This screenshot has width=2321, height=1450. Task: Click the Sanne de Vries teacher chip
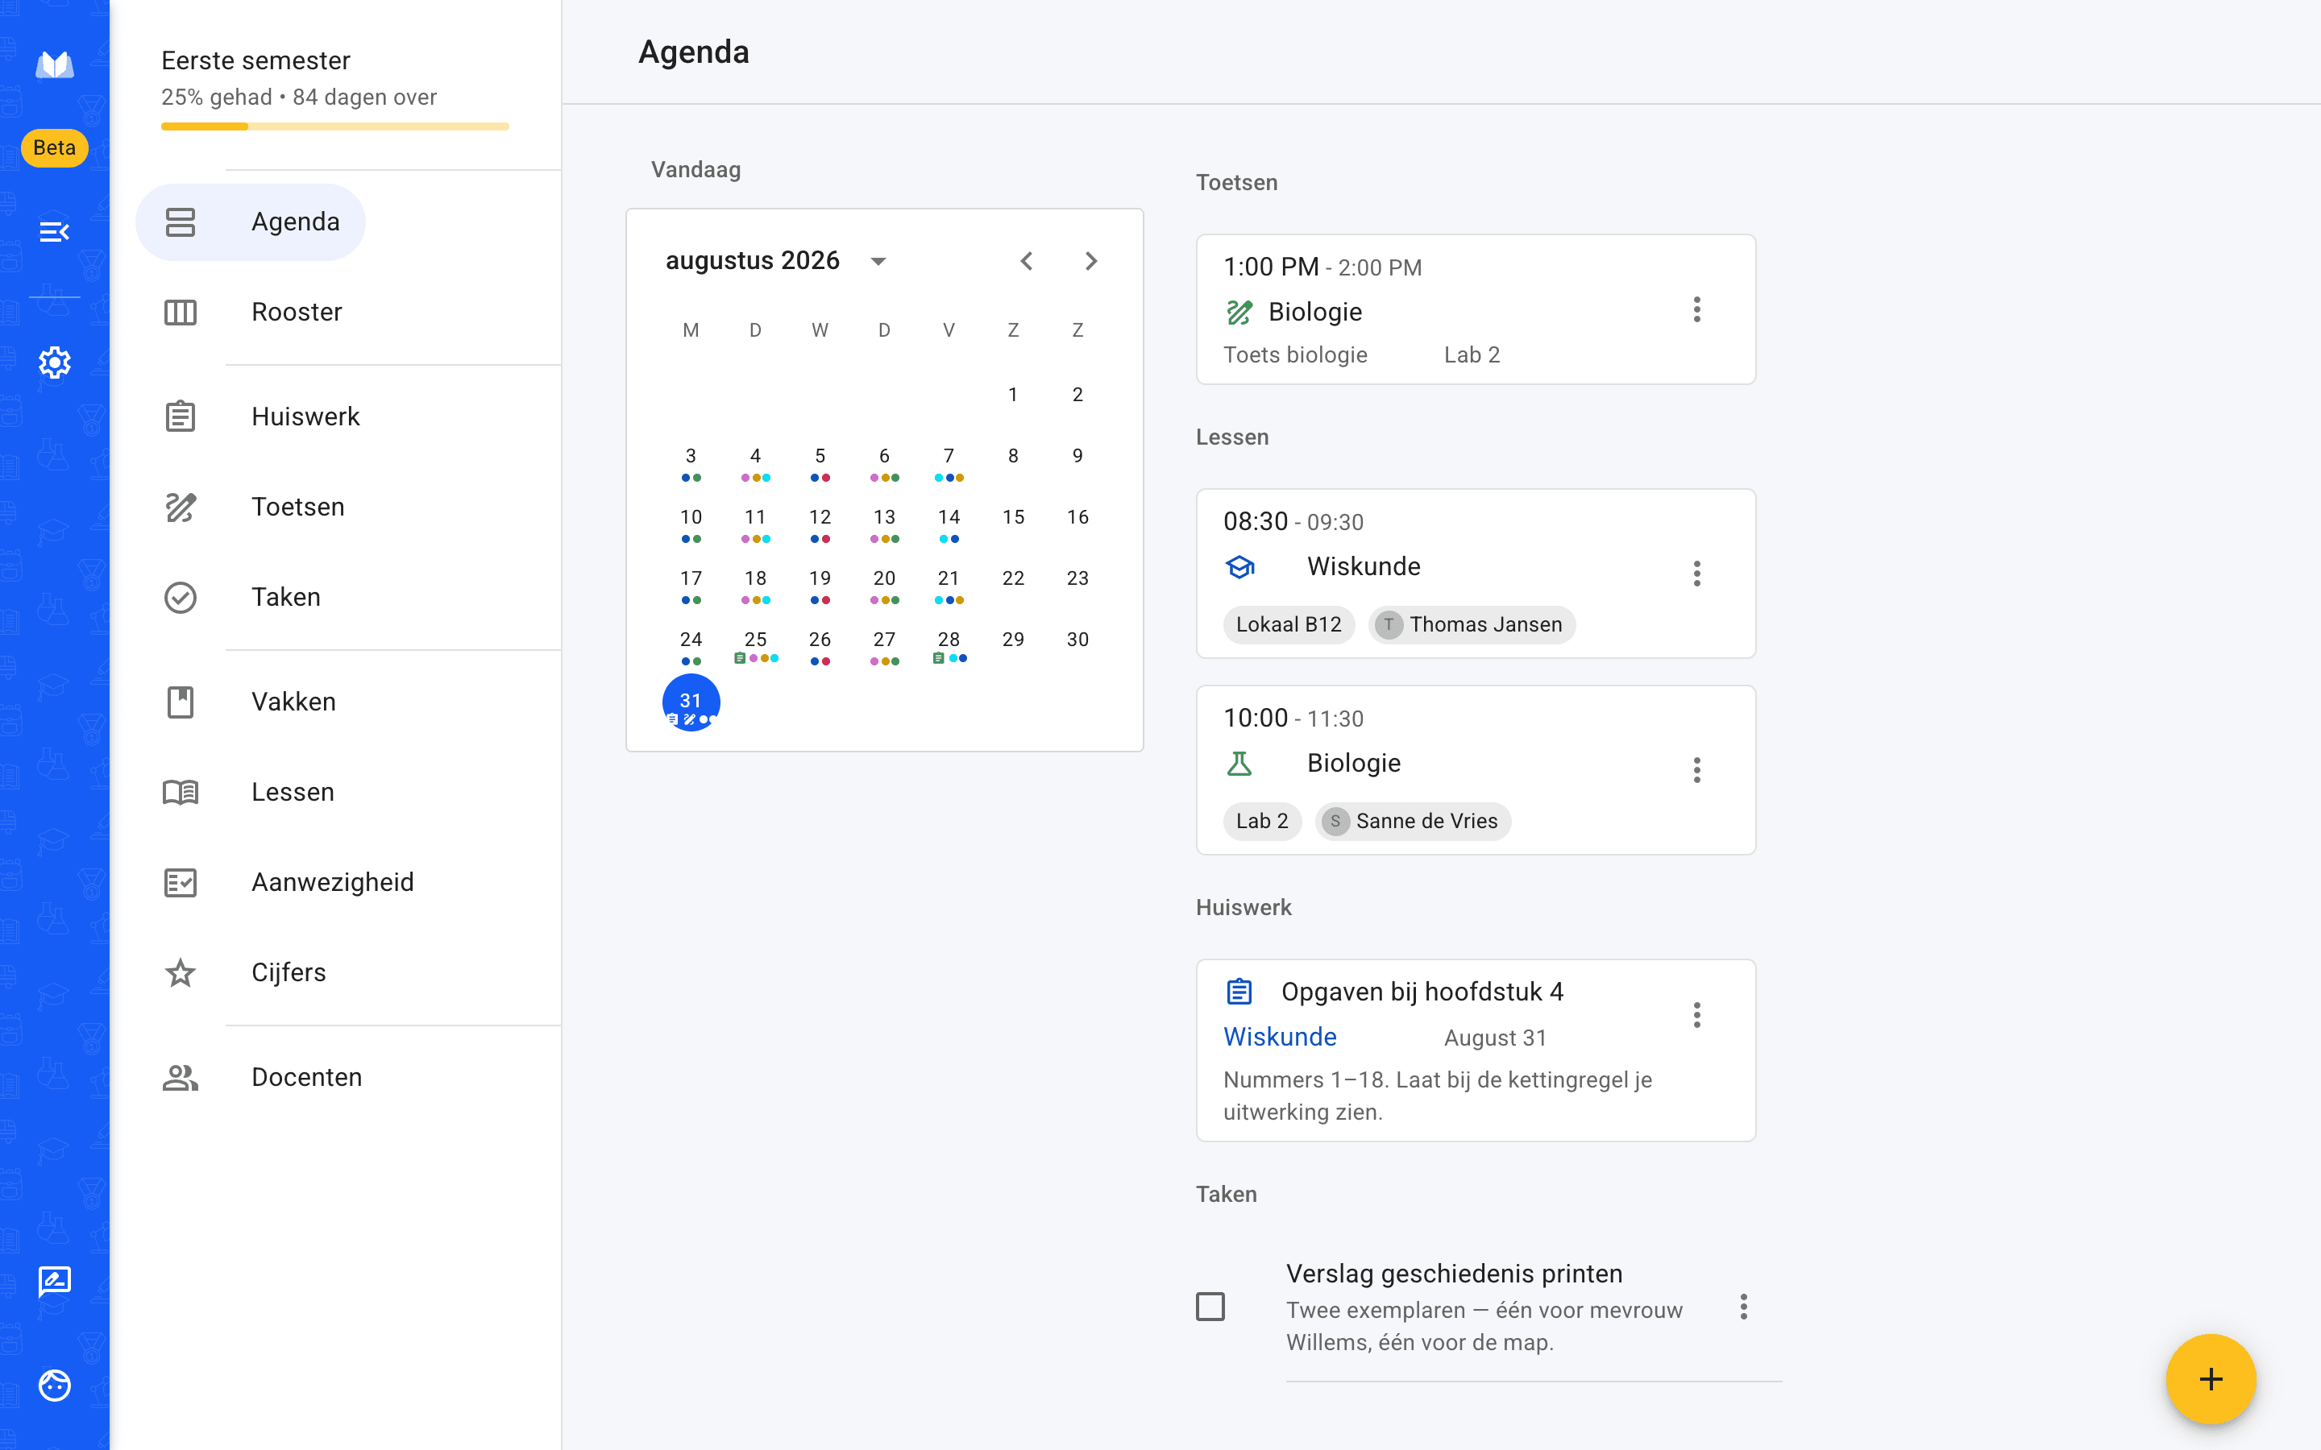1413,821
